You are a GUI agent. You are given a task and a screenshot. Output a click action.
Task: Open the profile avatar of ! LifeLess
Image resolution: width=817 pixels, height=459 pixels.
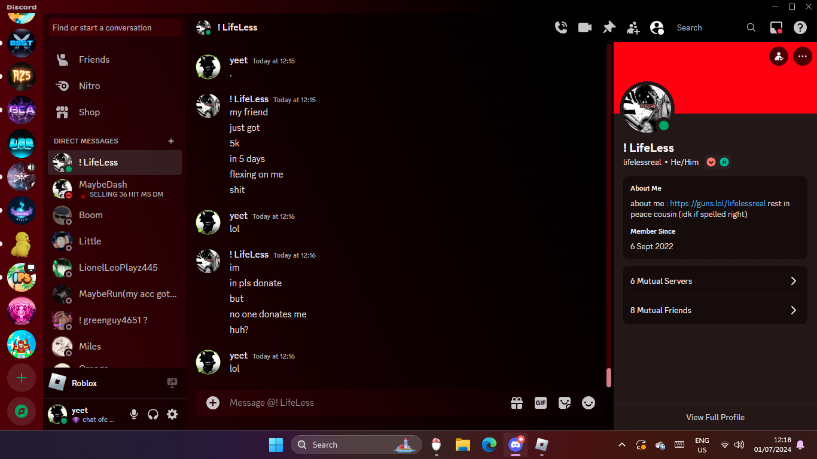(647, 108)
